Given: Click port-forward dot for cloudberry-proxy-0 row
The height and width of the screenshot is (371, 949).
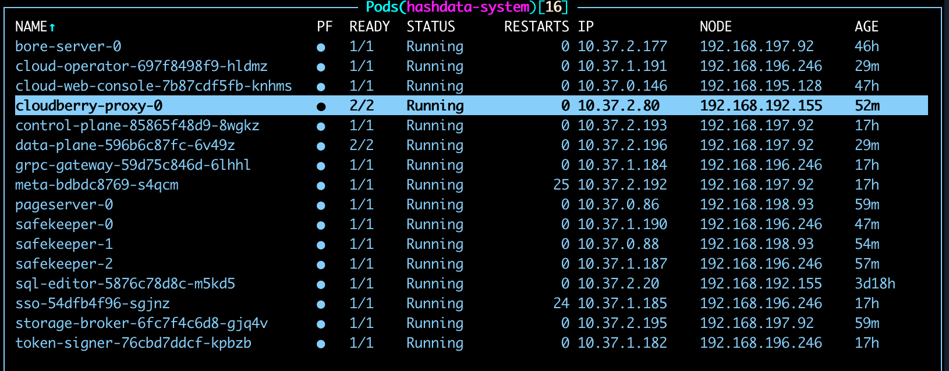Looking at the screenshot, I should click(x=321, y=106).
